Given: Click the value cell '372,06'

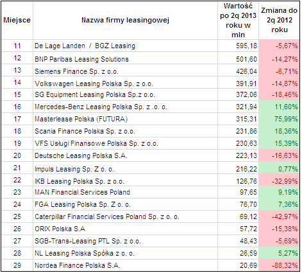Looking at the screenshot, I should click(238, 94).
